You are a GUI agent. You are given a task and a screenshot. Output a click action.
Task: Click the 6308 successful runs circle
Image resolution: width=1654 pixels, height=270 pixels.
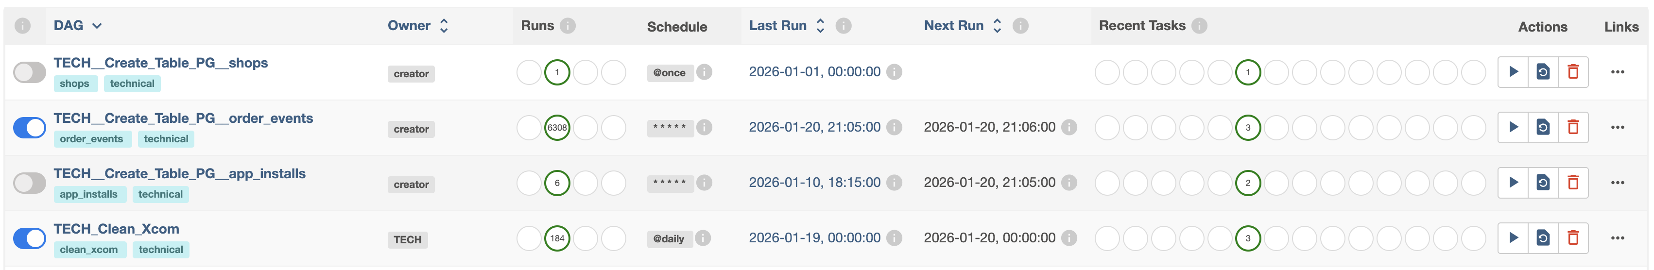point(557,128)
